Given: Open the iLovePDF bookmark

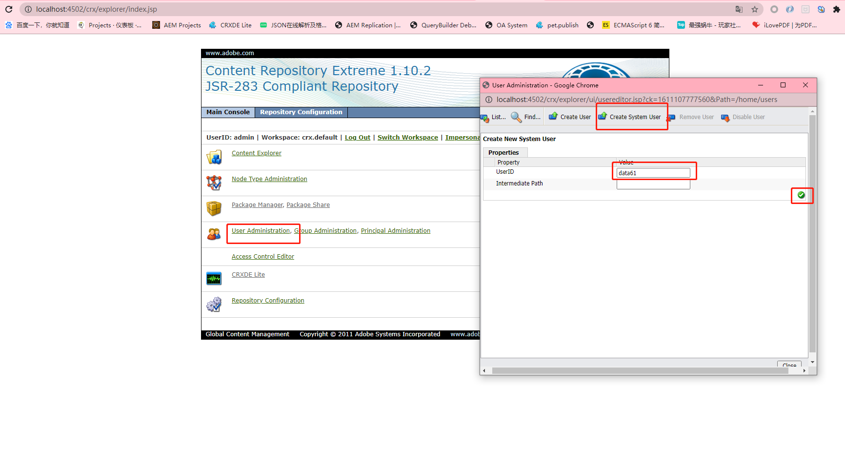Looking at the screenshot, I should click(x=785, y=25).
